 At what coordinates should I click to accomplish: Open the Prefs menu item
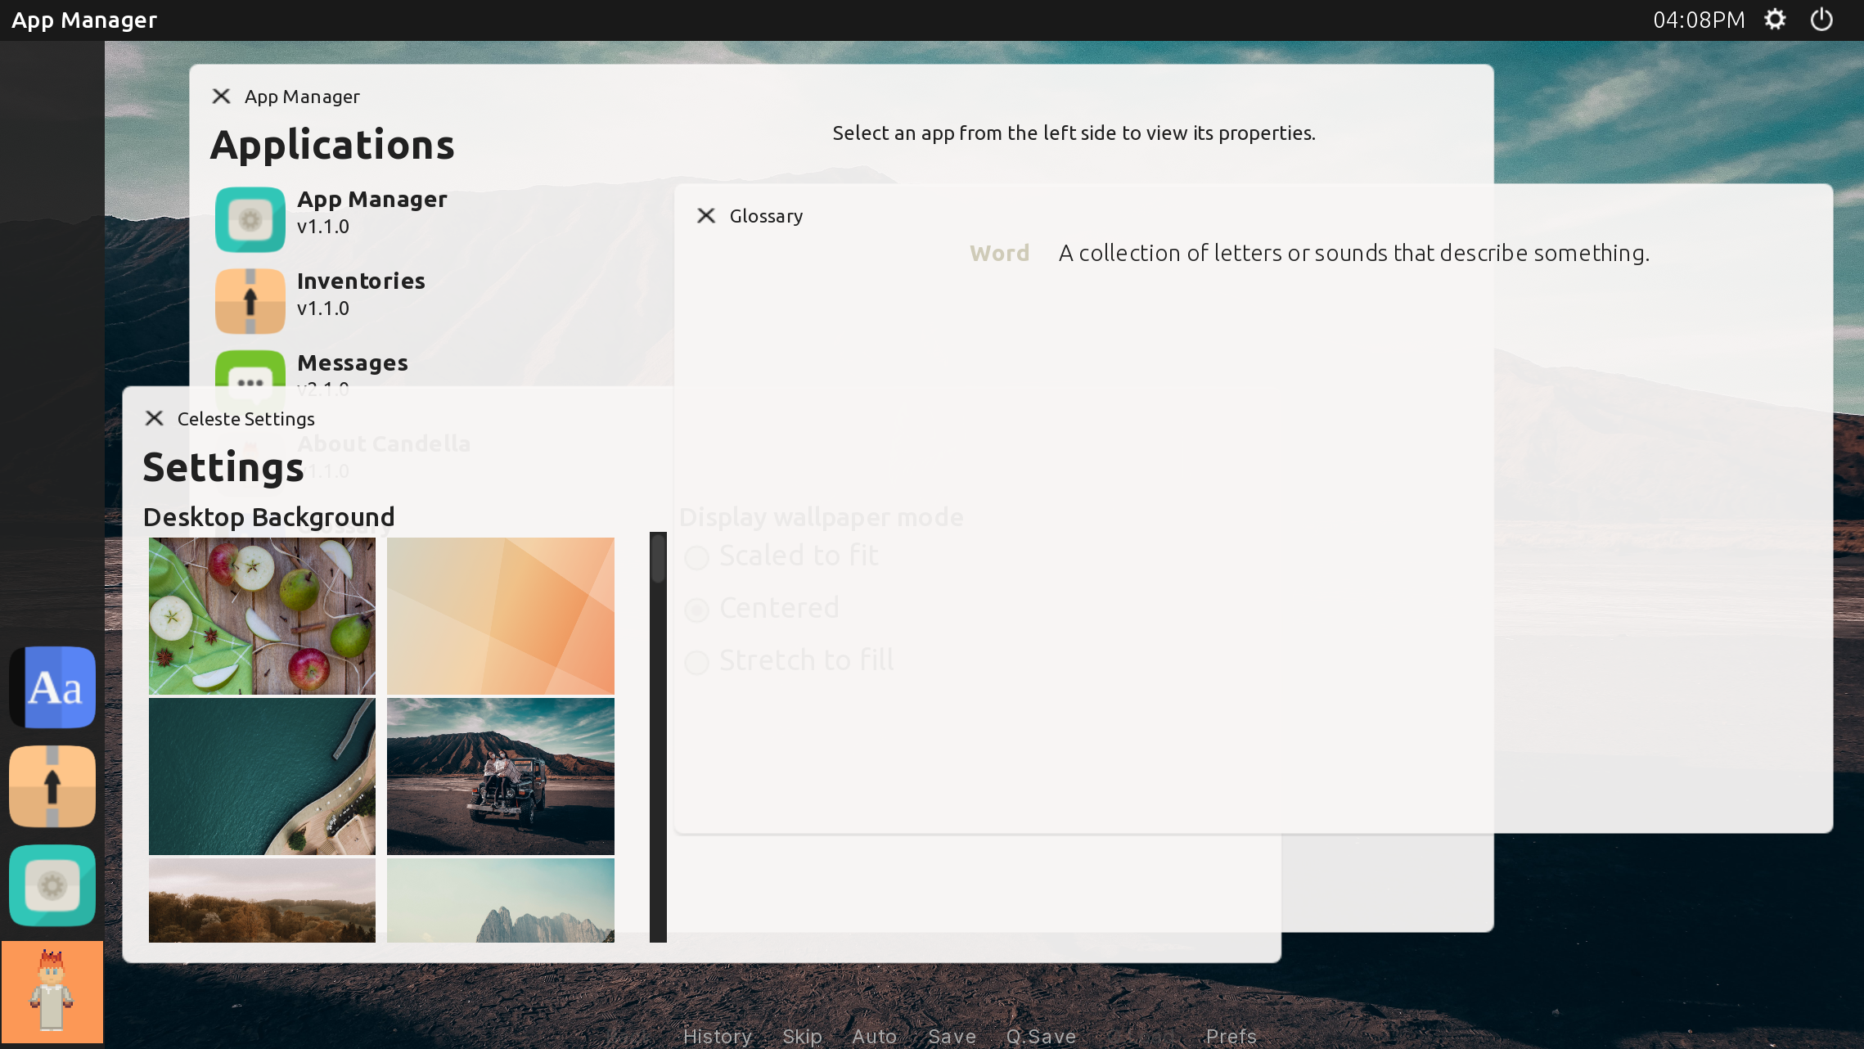[1231, 1036]
